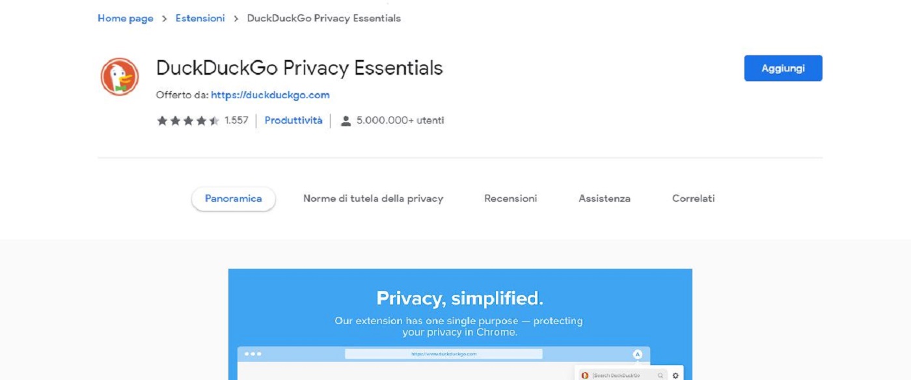Click the users person icon
This screenshot has height=380, width=911.
pyautogui.click(x=346, y=121)
